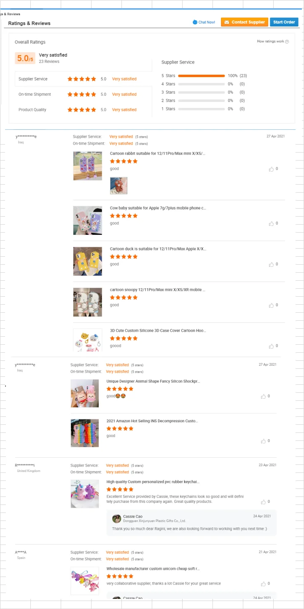Click the How ratings work help icon
Image resolution: width=304 pixels, height=609 pixels.
pyautogui.click(x=287, y=42)
